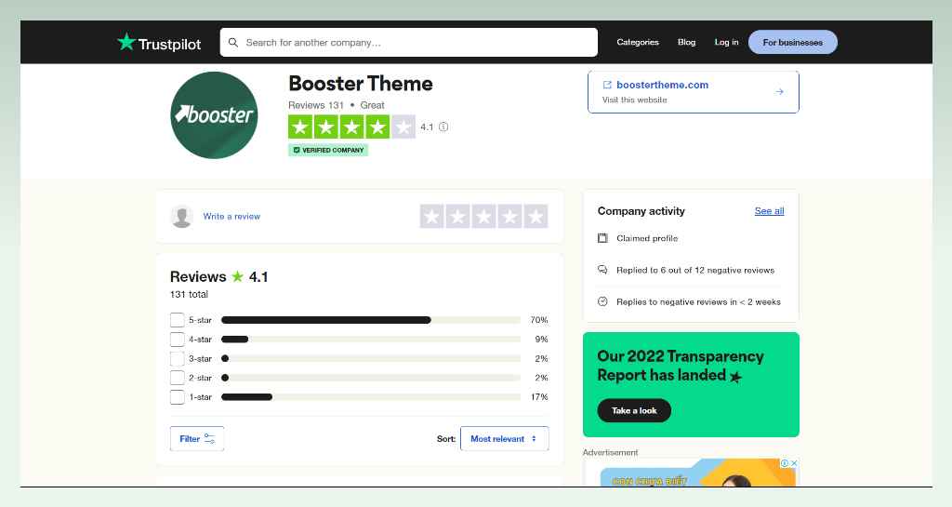Rate two stars in the review box
Screen dimensions: 952x507
[x=457, y=216]
